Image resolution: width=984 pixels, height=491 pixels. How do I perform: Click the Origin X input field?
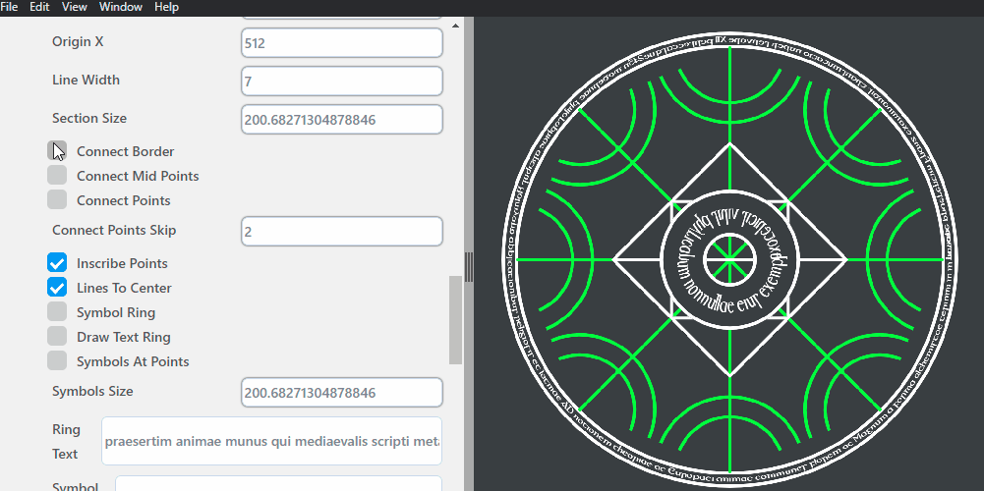[x=342, y=43]
